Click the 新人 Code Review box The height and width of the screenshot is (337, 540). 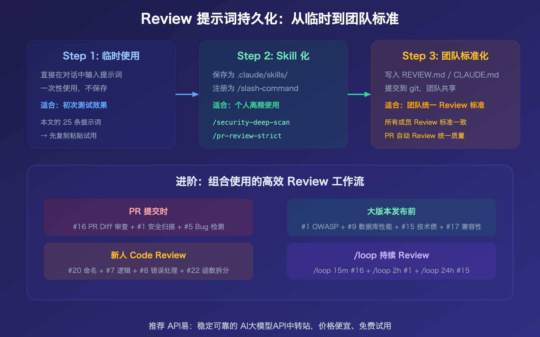148,261
